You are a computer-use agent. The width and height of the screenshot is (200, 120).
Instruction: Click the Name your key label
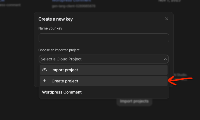click(50, 28)
